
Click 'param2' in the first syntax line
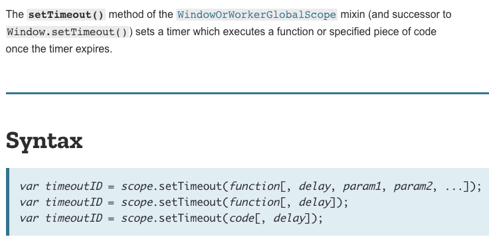413,187
